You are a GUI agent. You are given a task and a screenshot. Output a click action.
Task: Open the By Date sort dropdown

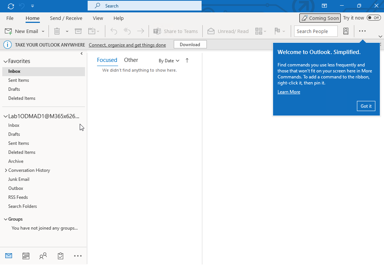[x=169, y=60]
